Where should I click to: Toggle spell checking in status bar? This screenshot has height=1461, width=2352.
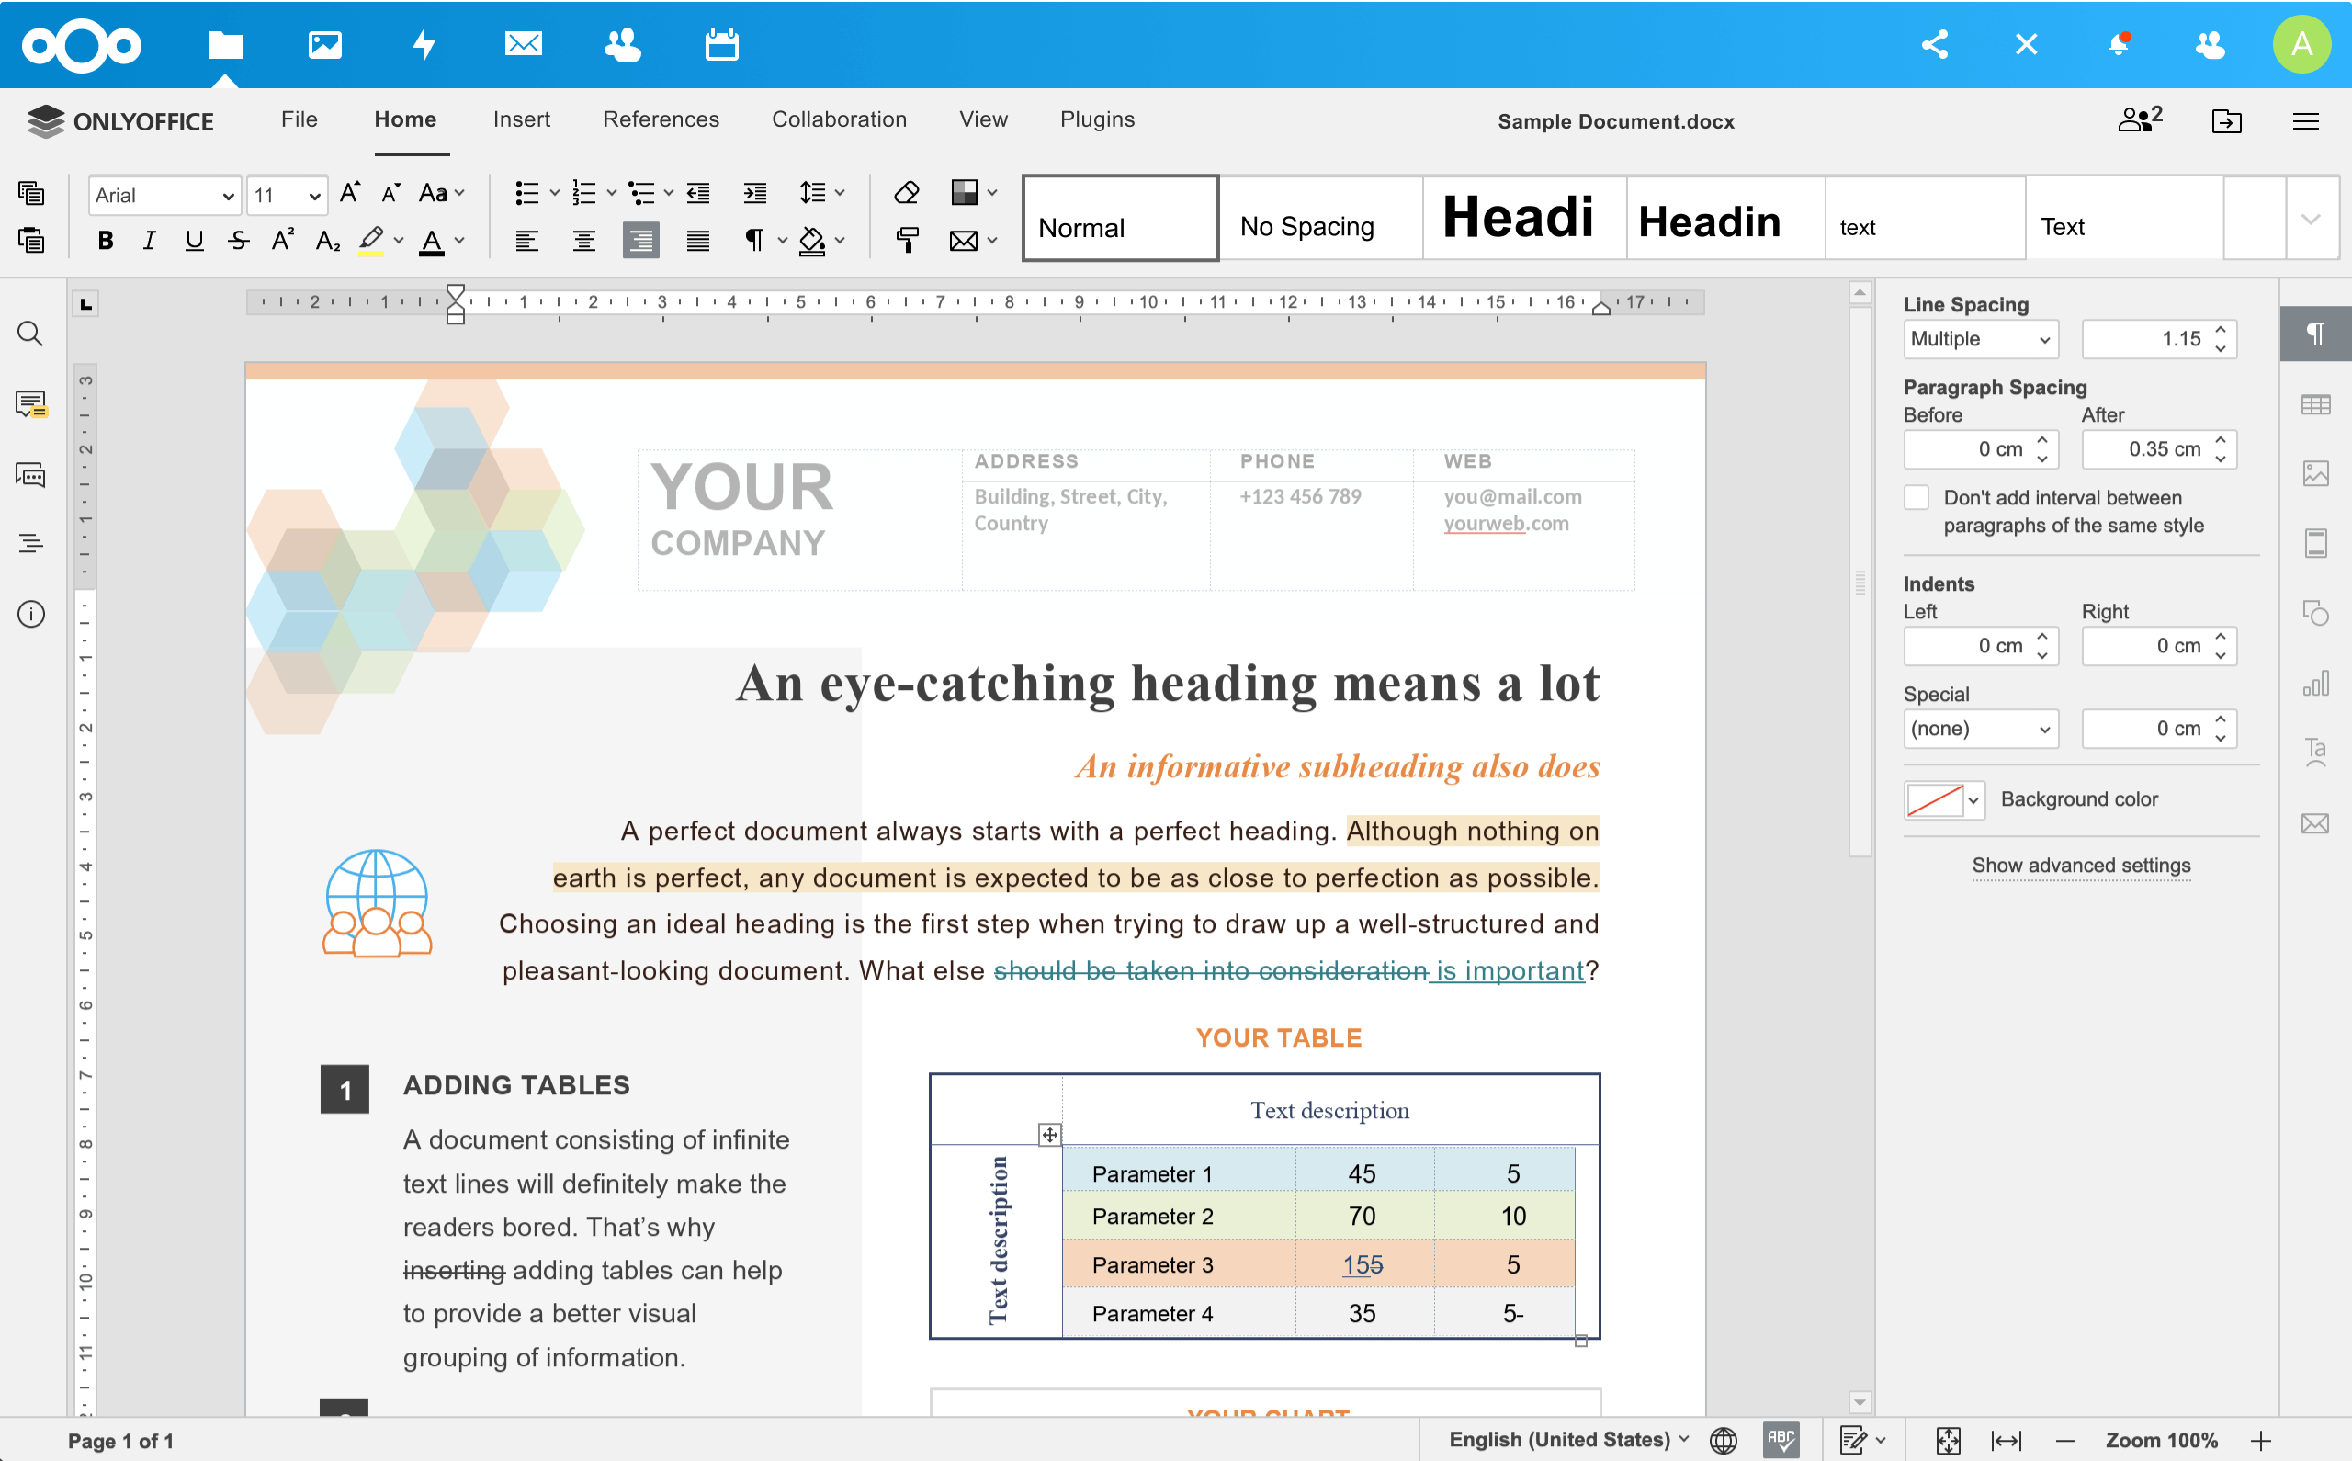pos(1781,1440)
